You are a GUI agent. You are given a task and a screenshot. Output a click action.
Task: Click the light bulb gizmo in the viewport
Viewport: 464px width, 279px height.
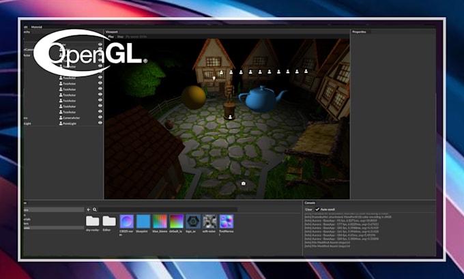(214, 78)
